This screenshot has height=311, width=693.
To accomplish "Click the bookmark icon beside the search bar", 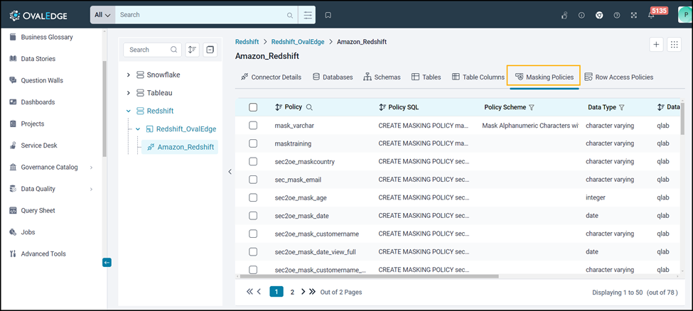I will [x=328, y=15].
